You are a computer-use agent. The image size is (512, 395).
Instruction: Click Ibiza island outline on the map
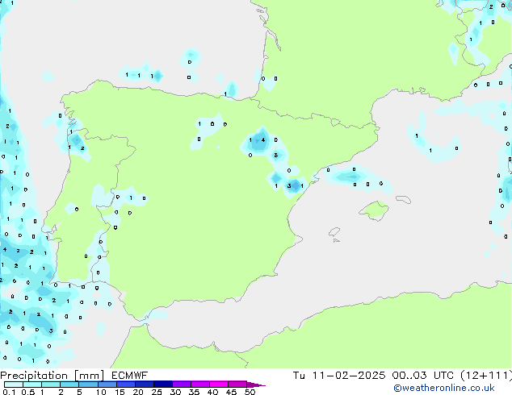(334, 232)
